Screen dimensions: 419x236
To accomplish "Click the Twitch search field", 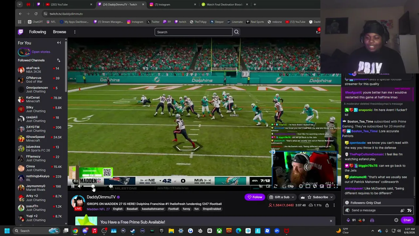I will point(193,32).
